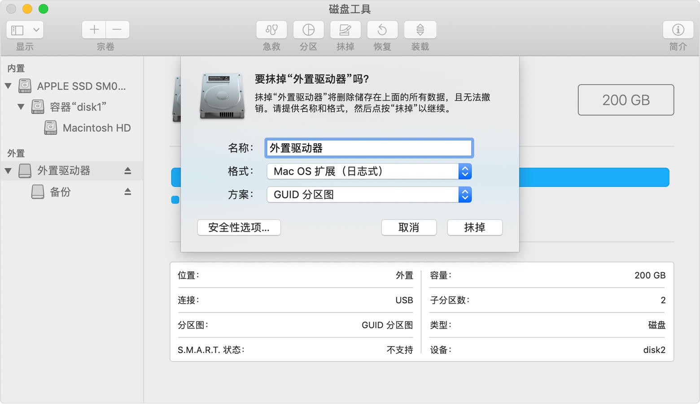Select APPLE SSD SM0... in the sidebar
Image resolution: width=700 pixels, height=404 pixels.
(x=72, y=86)
